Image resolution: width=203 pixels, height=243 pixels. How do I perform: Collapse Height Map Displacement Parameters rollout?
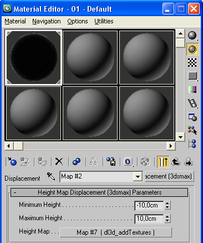99,192
